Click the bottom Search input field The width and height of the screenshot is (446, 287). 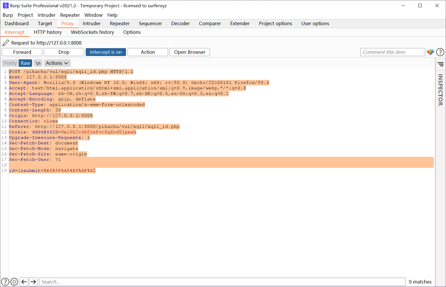coord(222,282)
